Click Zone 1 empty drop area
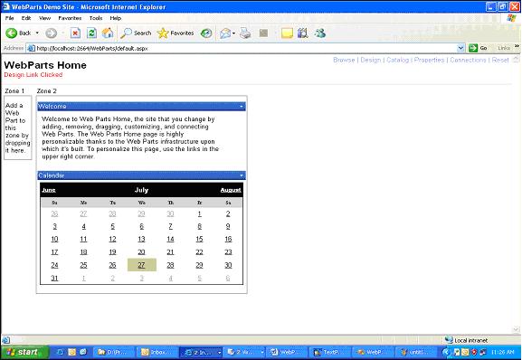Viewport: 522px width, 360px height. (18, 128)
